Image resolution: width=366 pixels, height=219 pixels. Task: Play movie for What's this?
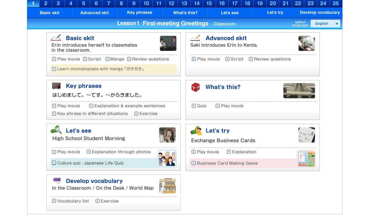[x=230, y=106]
